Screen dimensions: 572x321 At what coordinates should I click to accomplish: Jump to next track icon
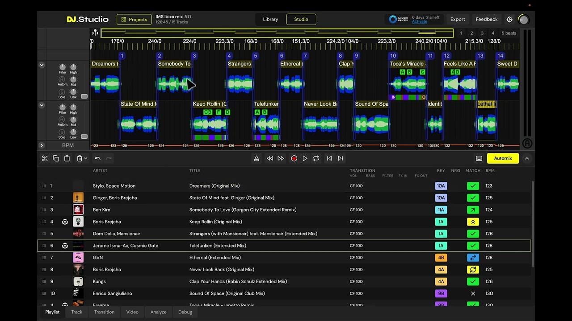341,158
